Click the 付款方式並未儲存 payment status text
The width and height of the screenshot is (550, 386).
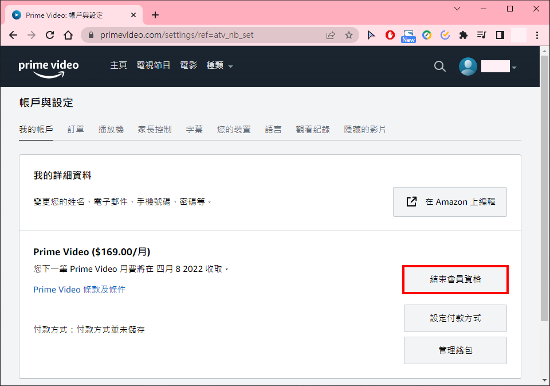(111, 330)
